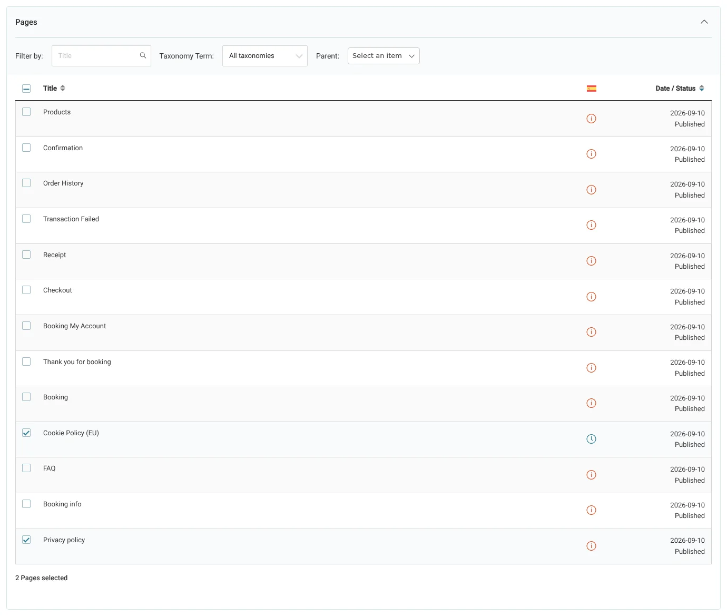Click the translation status icon for Products
The image size is (727, 616).
(592, 119)
